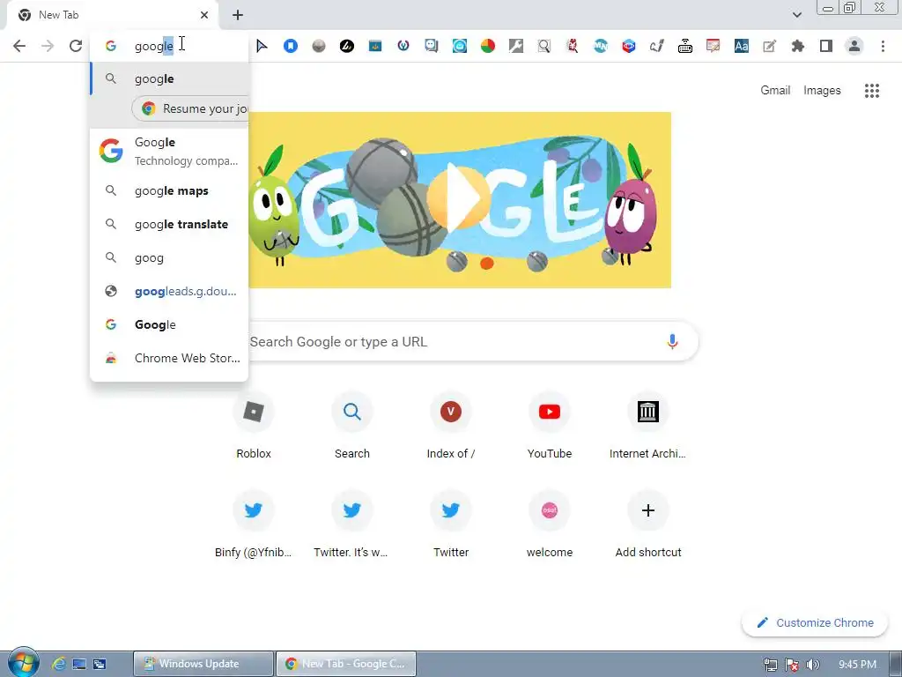Viewport: 902px width, 677px height.
Task: Click the colorful pie chart extension icon
Action: pos(488,46)
